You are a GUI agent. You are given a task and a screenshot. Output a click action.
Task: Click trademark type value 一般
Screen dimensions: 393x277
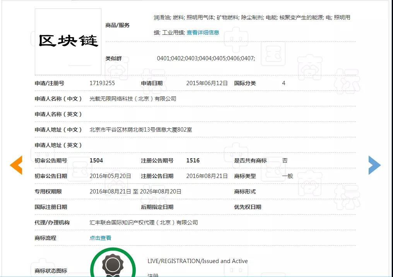pyautogui.click(x=287, y=176)
